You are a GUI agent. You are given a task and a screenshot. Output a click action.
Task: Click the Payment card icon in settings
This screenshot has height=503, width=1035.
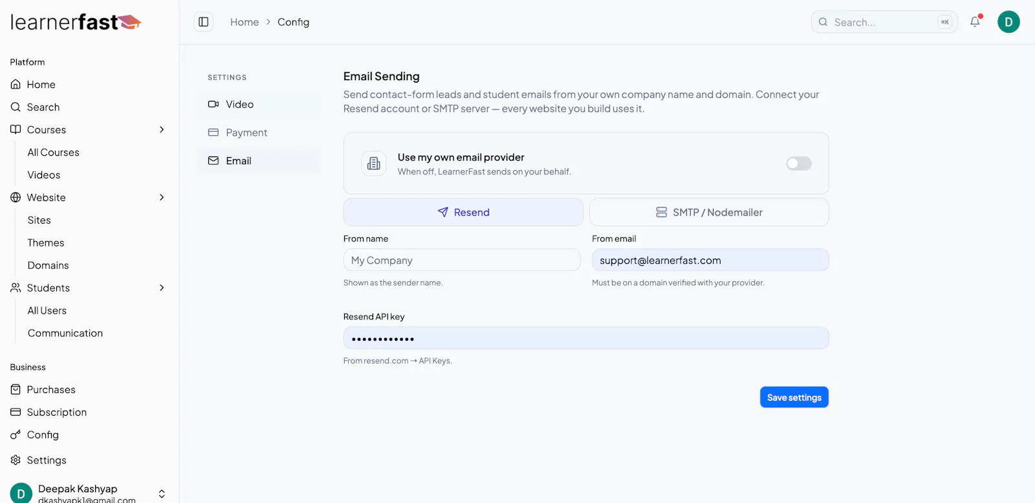[213, 133]
